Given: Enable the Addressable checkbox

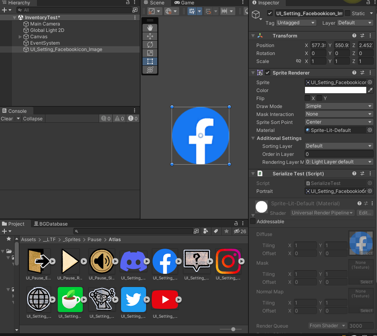Looking at the screenshot, I should (x=253, y=221).
